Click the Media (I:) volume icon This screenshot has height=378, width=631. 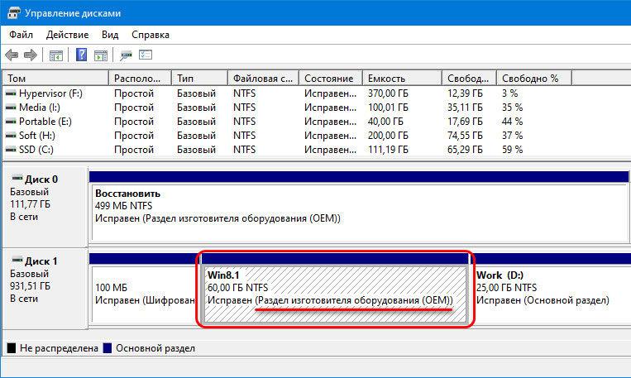pyautogui.click(x=11, y=108)
